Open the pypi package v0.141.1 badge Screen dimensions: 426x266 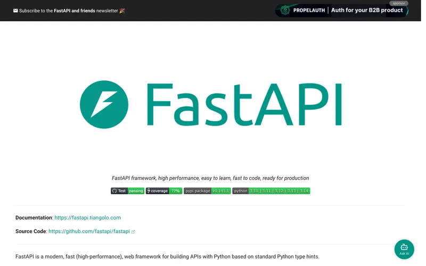point(207,191)
